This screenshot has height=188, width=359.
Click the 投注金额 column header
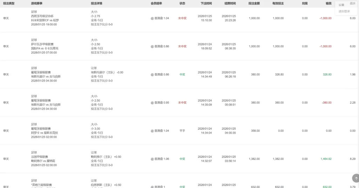254,3
